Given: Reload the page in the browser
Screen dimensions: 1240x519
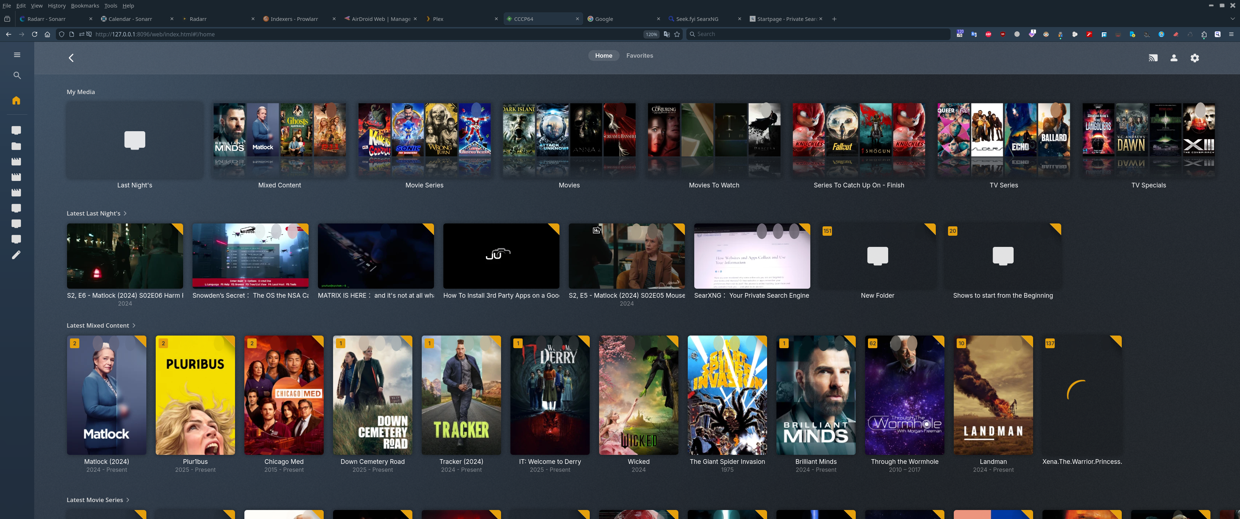Looking at the screenshot, I should coord(34,34).
